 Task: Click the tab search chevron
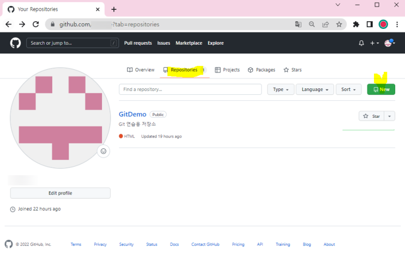[x=338, y=5]
